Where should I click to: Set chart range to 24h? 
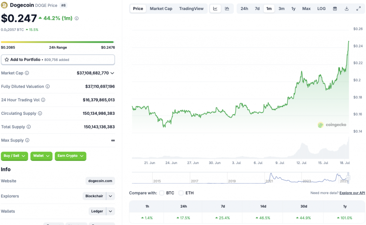tap(244, 9)
